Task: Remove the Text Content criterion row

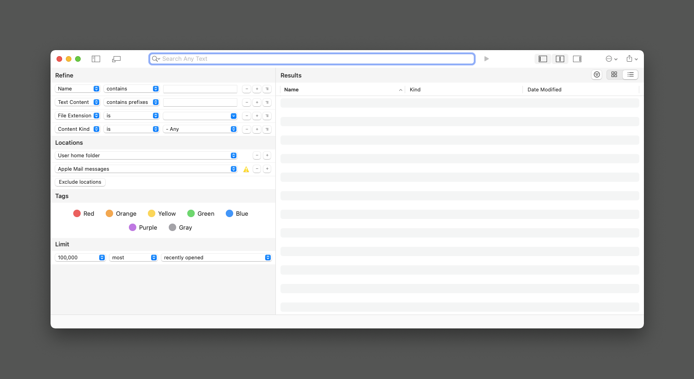Action: pyautogui.click(x=247, y=102)
